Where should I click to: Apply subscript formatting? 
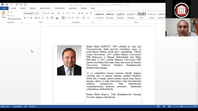[40, 18]
